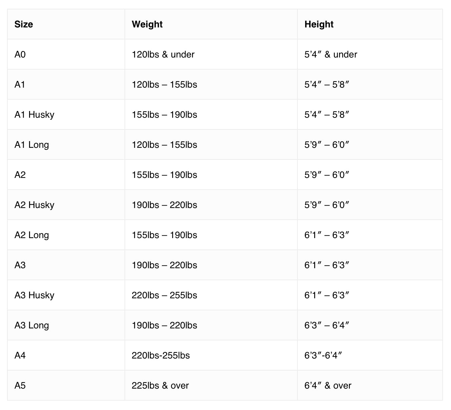This screenshot has height=410, width=451.
Task: Select the weight cell for A1 Husky
Action: pyautogui.click(x=164, y=115)
